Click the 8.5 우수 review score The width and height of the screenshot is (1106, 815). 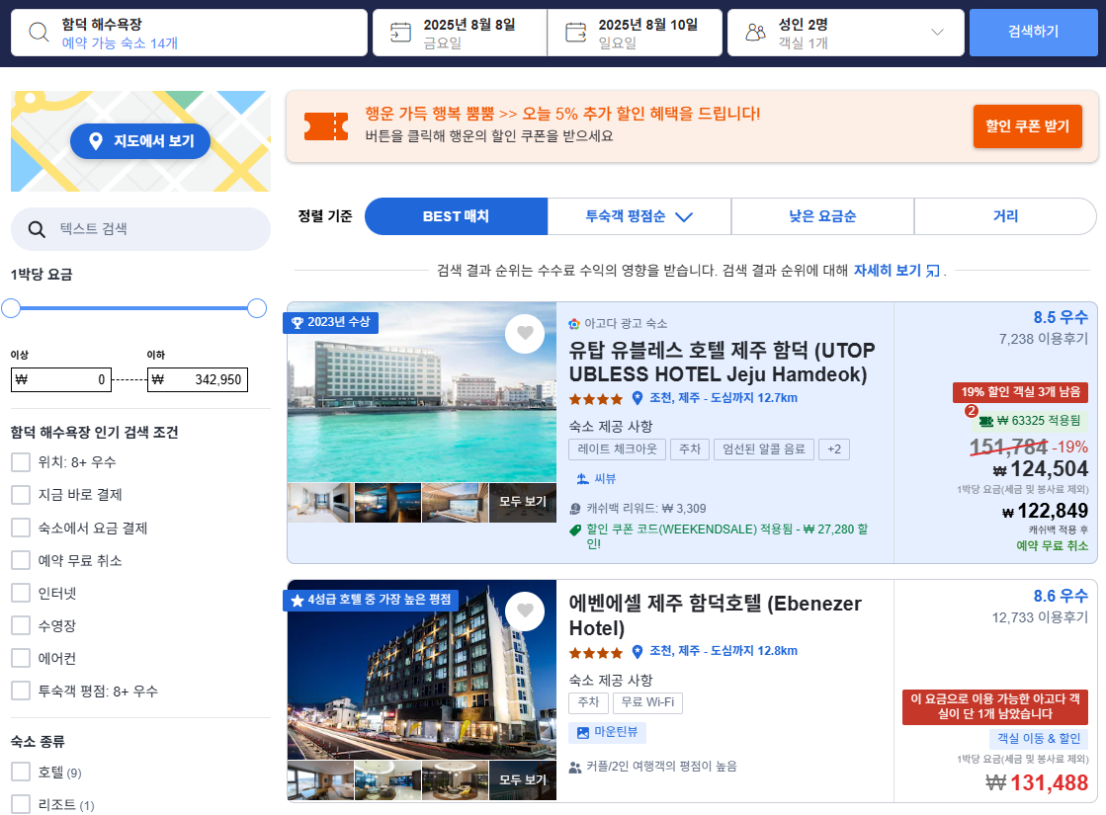click(1061, 318)
